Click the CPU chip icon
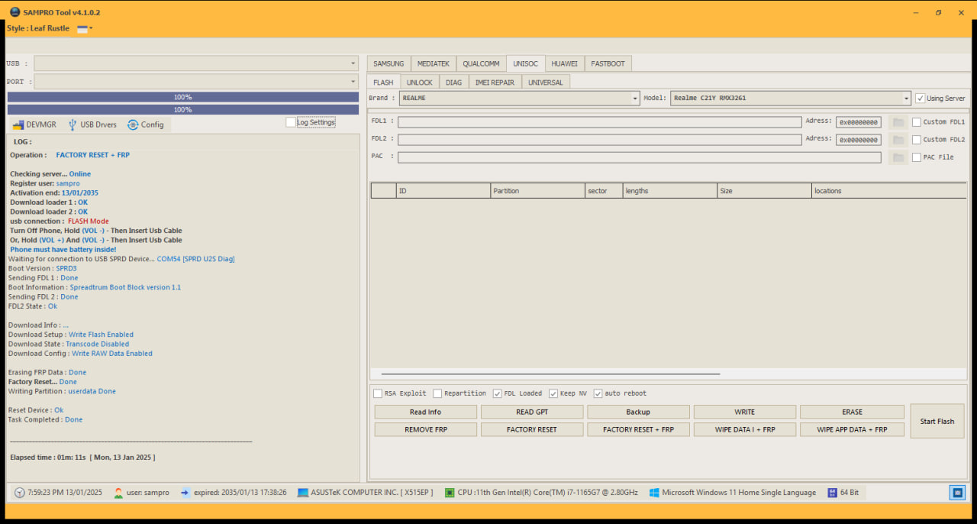 pyautogui.click(x=450, y=493)
